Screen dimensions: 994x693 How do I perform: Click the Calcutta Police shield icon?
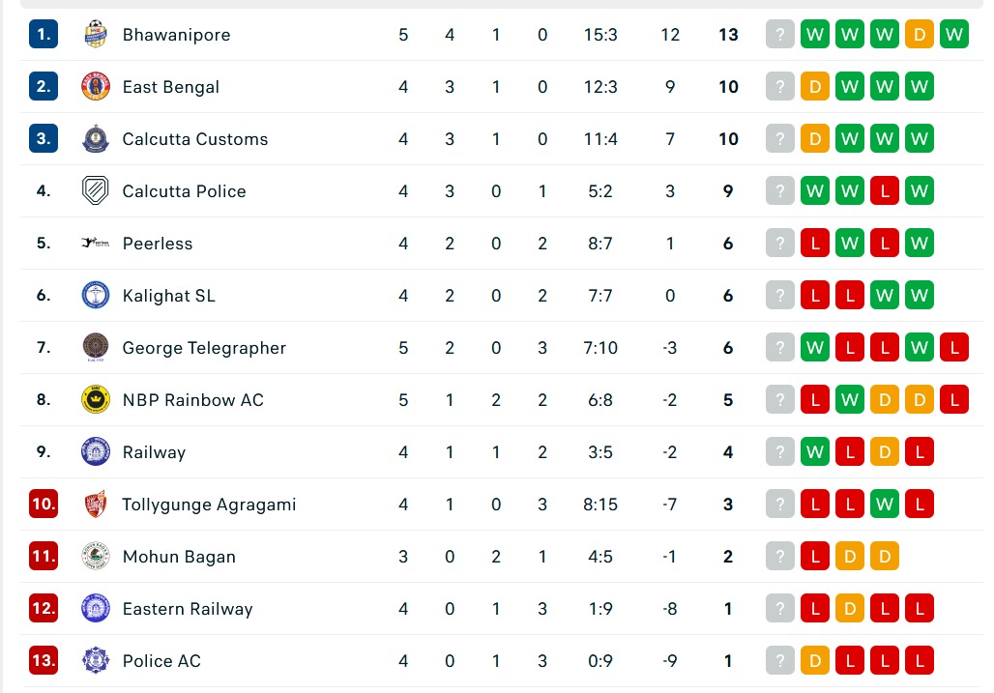click(x=96, y=191)
